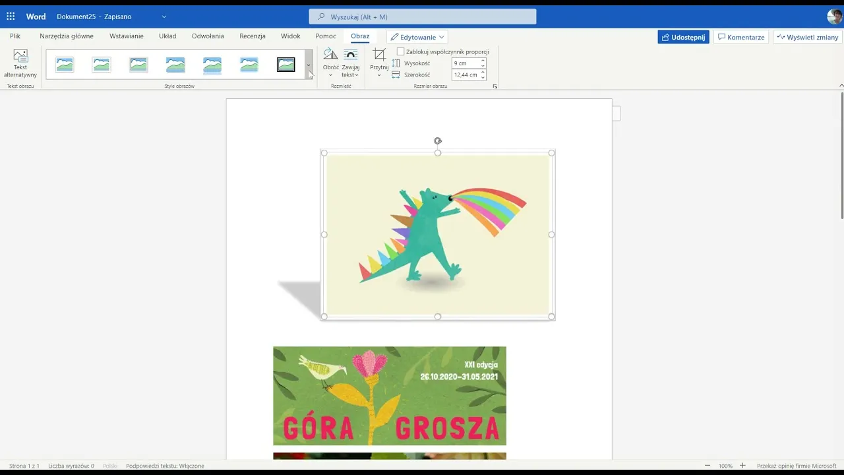Click the zoom in plus button

pyautogui.click(x=742, y=466)
